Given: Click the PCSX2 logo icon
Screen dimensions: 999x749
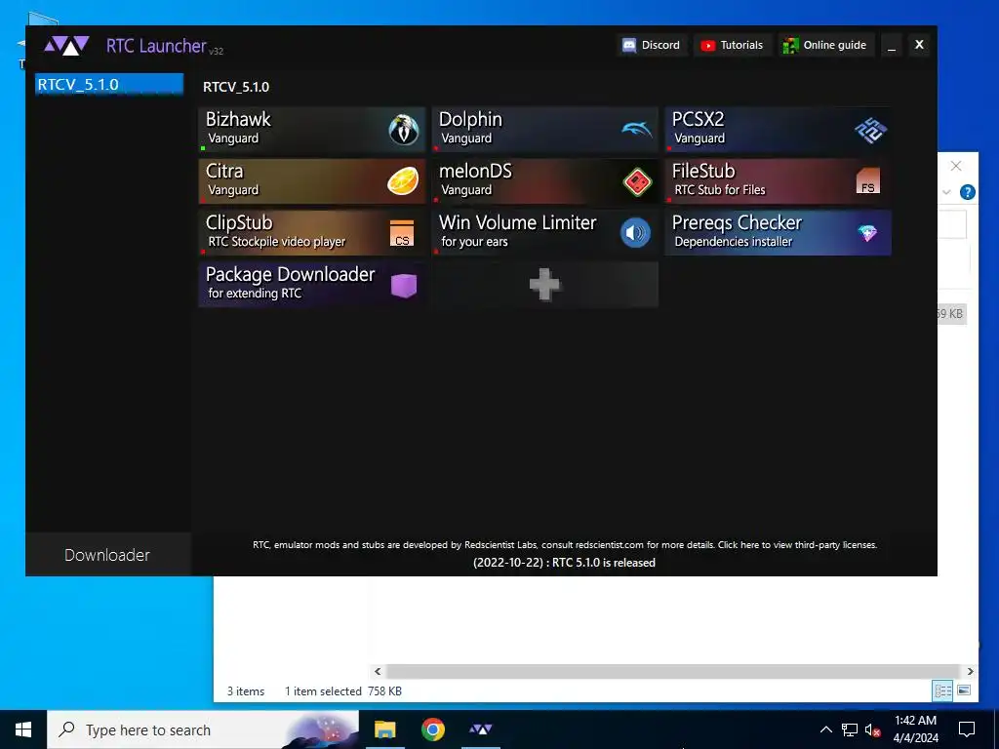Looking at the screenshot, I should click(870, 130).
